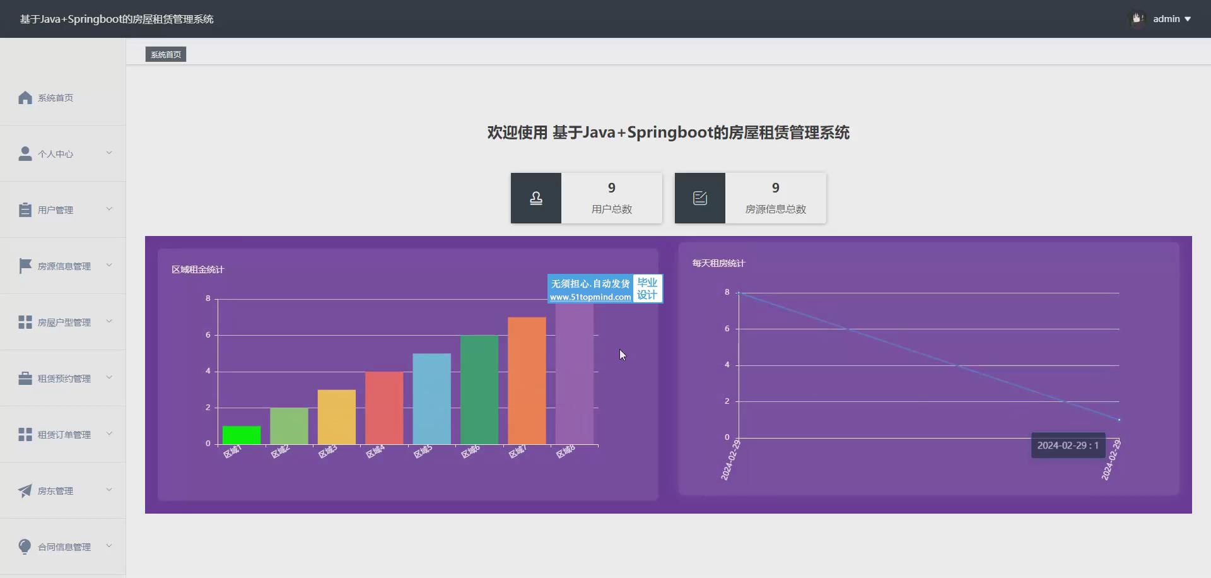Click the 用户总数 card label
1211x578 pixels.
(x=612, y=209)
